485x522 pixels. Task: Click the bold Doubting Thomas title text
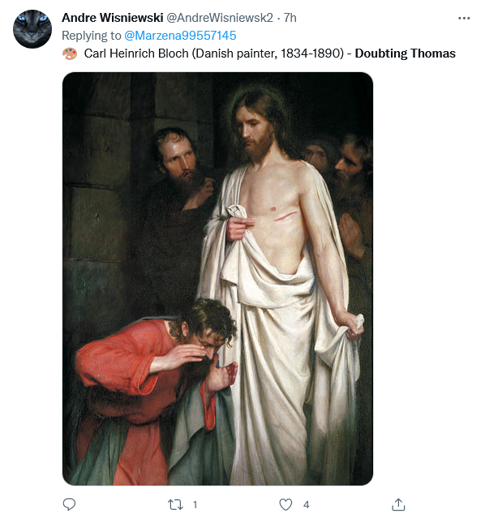(405, 53)
